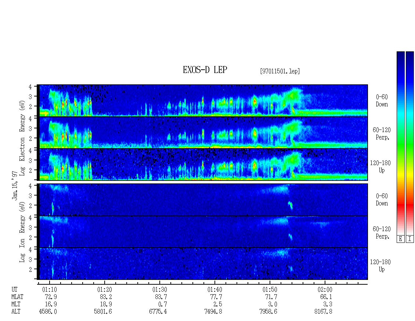This screenshot has width=415, height=321.
Task: Select the electron 60-120 Perp. spectrogram panel
Action: pyautogui.click(x=203, y=132)
